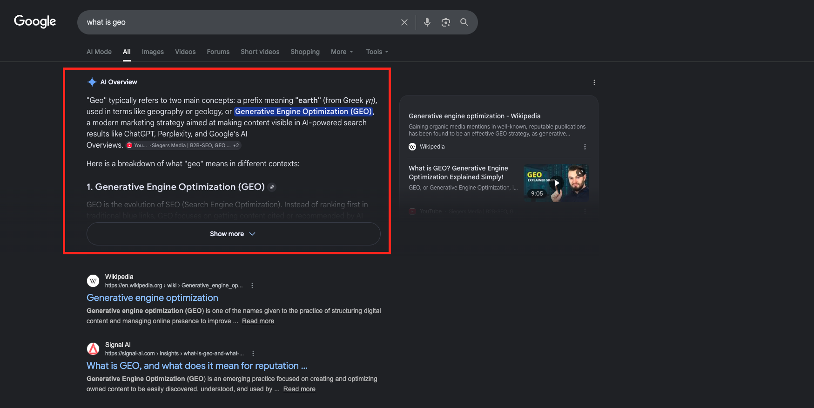Go to the Forums tab
Viewport: 814px width, 408px height.
(x=218, y=52)
